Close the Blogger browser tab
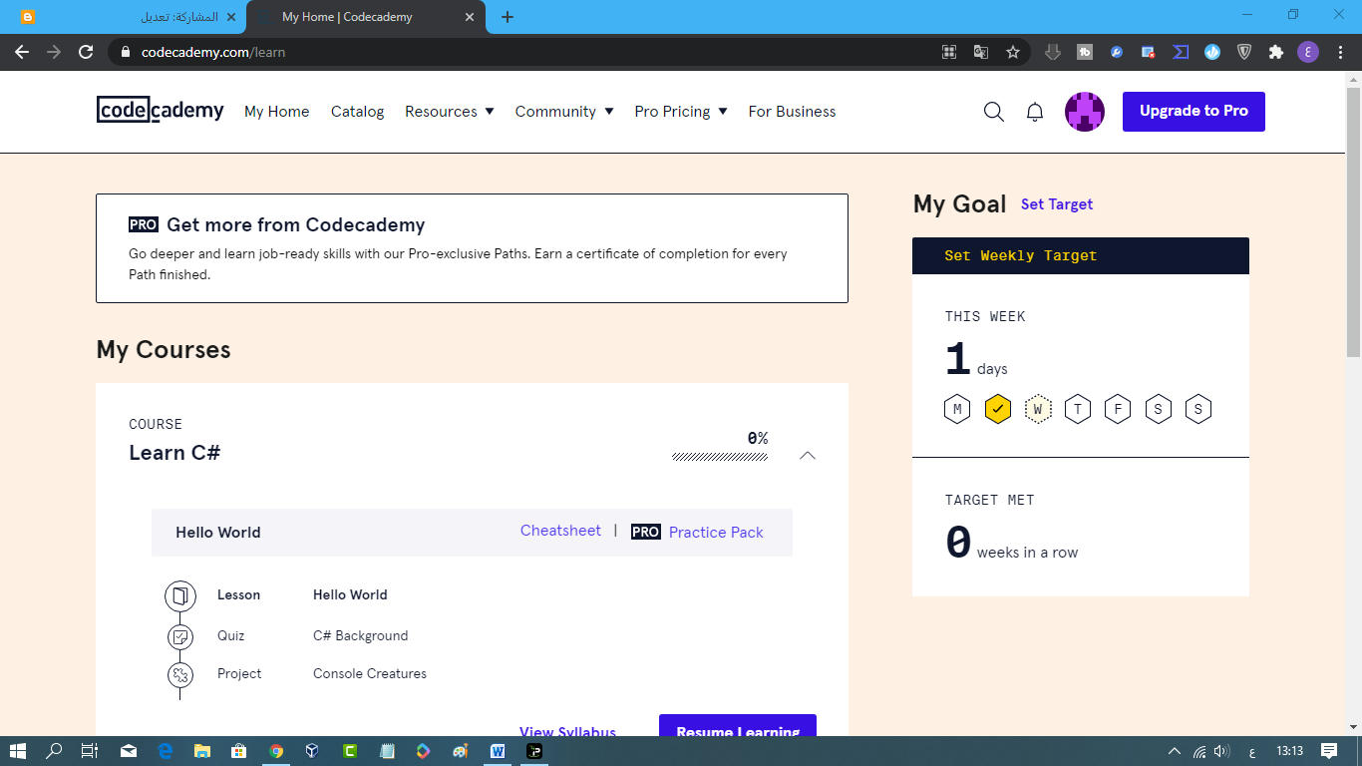 click(x=232, y=17)
